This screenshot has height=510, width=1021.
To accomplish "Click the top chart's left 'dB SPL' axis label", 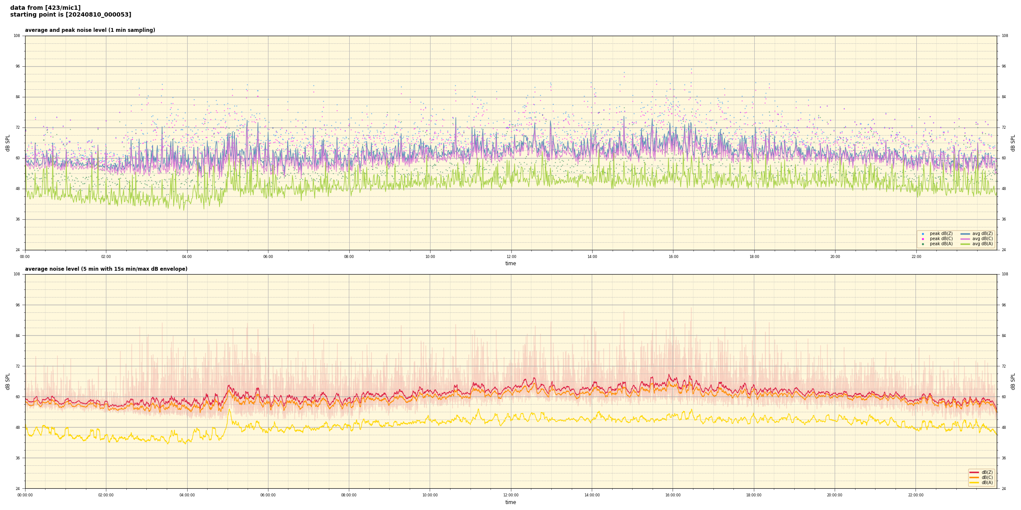I will coord(8,143).
